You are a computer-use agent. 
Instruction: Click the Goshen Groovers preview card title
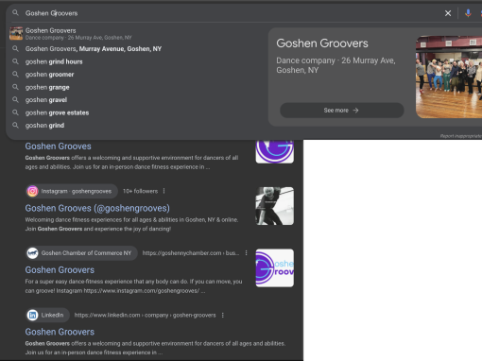[x=322, y=43]
